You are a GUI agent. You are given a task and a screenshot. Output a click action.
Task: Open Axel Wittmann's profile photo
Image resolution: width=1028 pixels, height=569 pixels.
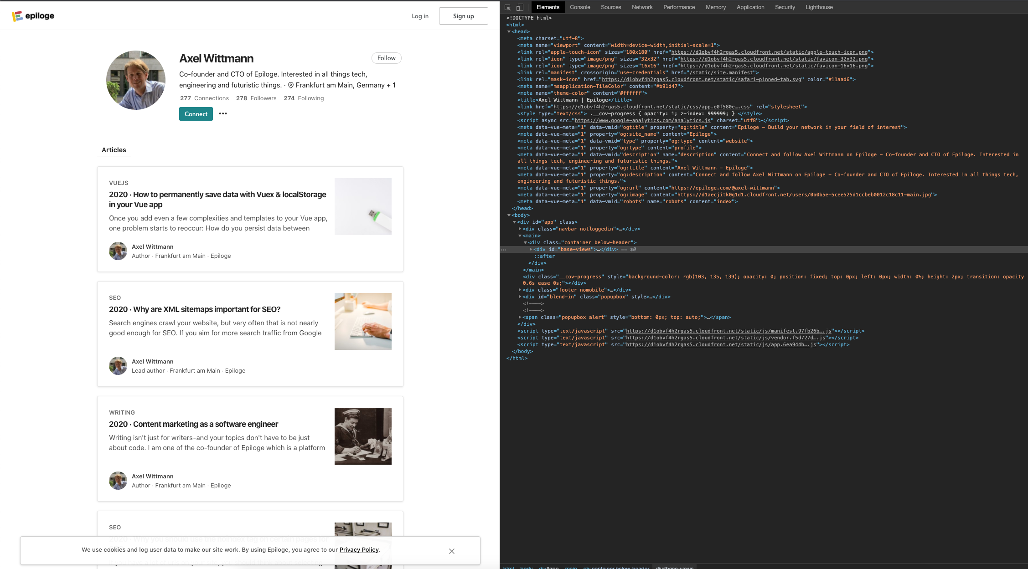click(136, 80)
